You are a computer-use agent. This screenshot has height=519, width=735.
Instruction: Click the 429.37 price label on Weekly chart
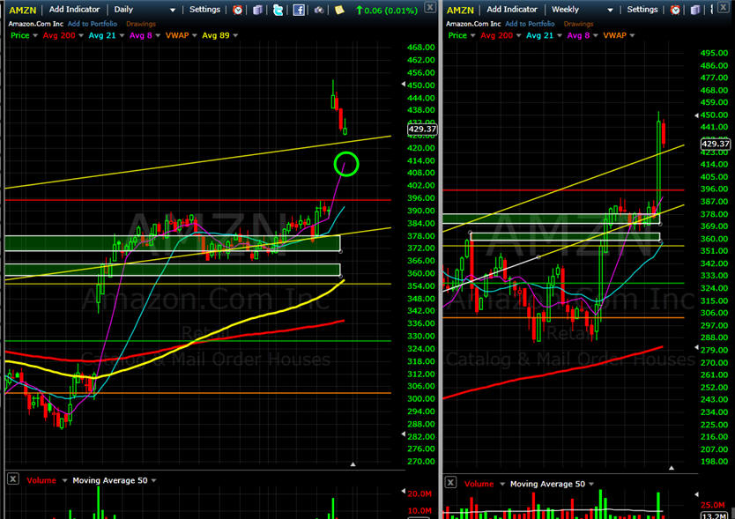[x=716, y=144]
